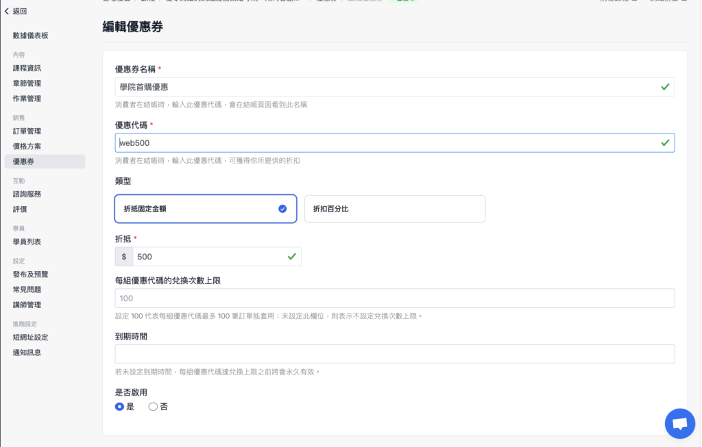Viewport: 702px width, 447px height.
Task: Click the 優惠券名稱 input with 學院首購優惠
Action: (x=395, y=87)
